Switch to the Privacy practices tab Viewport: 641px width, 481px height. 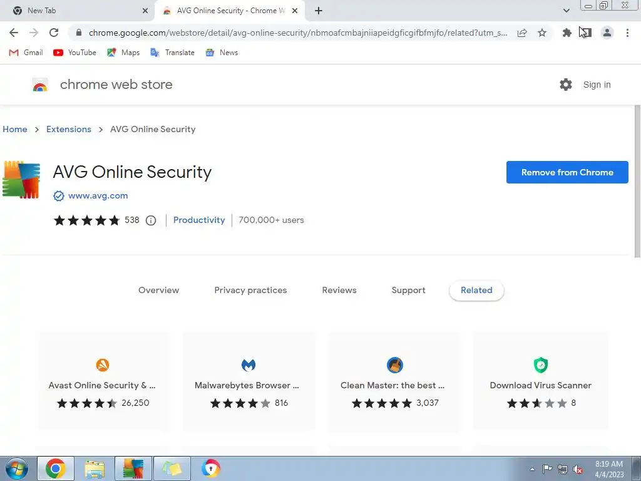(250, 291)
